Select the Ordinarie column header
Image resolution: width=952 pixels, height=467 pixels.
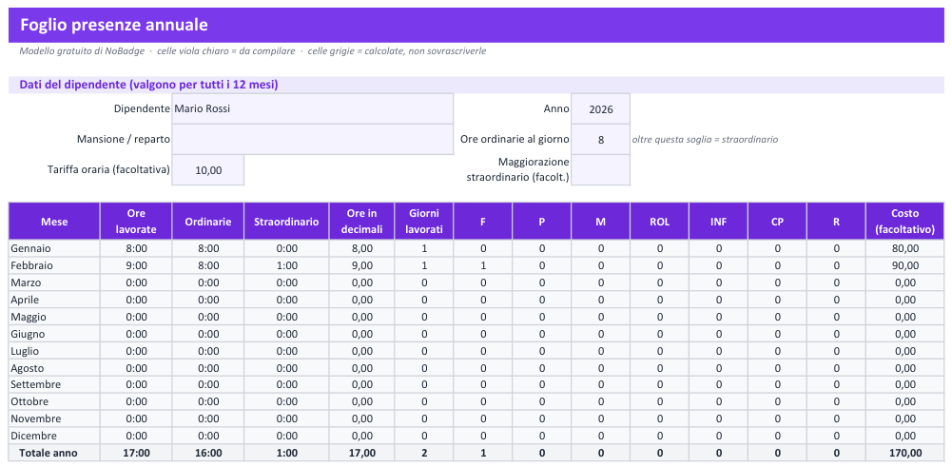point(208,222)
